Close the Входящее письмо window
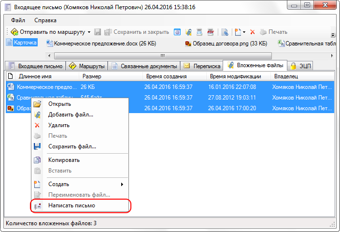 coord(325,5)
